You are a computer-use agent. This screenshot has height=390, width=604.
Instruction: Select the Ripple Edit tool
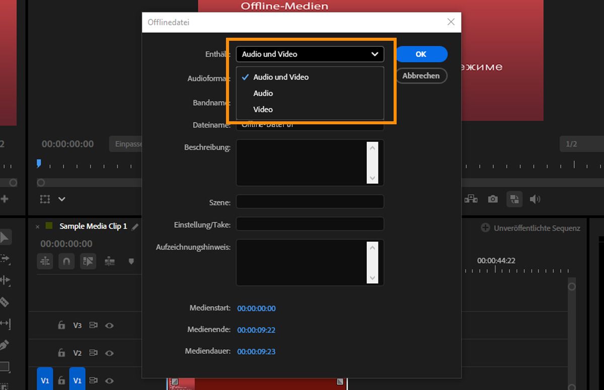click(5, 280)
